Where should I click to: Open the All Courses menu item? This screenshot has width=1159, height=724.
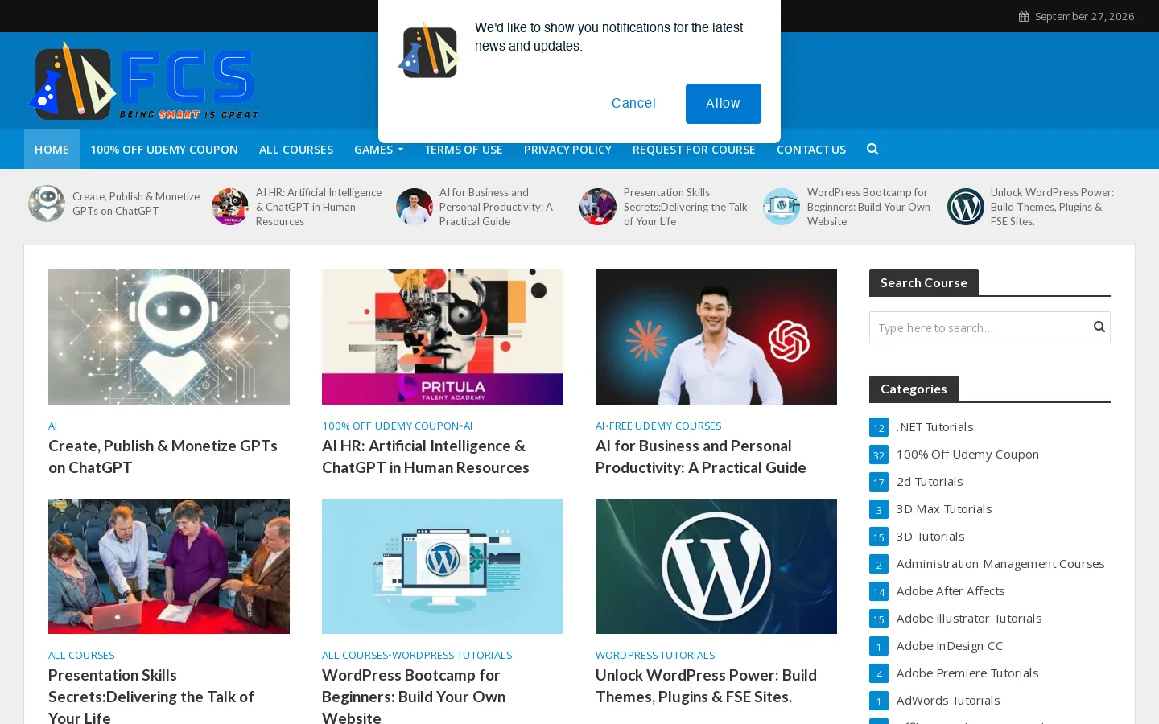(x=296, y=149)
